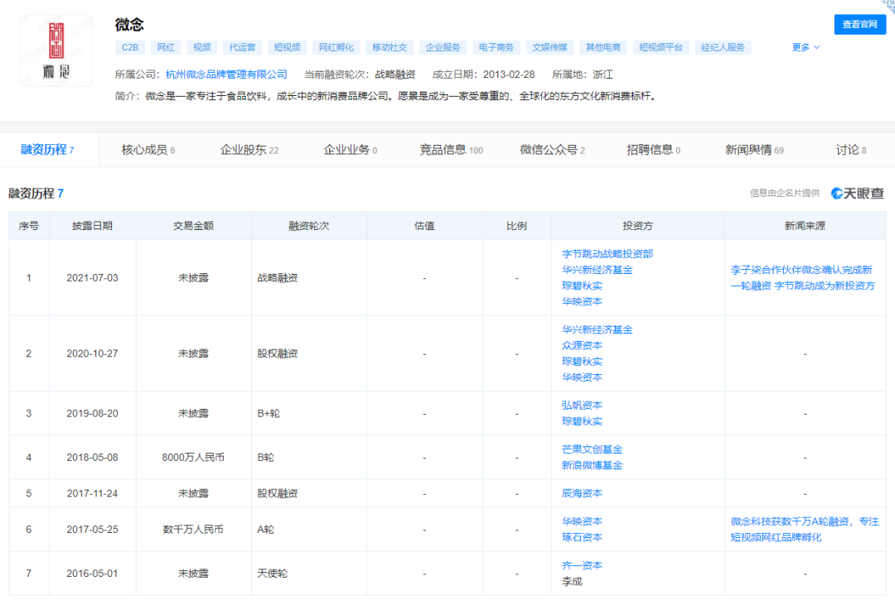Open 华映资本 in the 2020-10-27 row

coord(582,377)
